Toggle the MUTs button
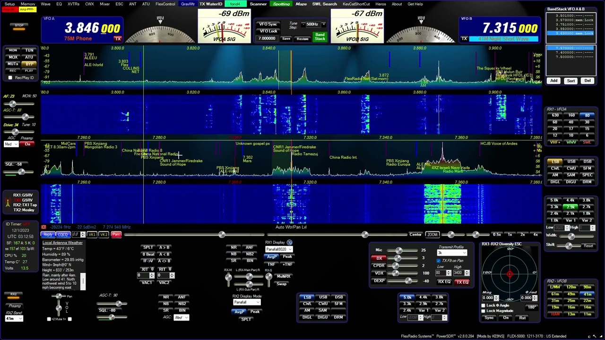Viewport: 605px width, 340px height. (13, 64)
